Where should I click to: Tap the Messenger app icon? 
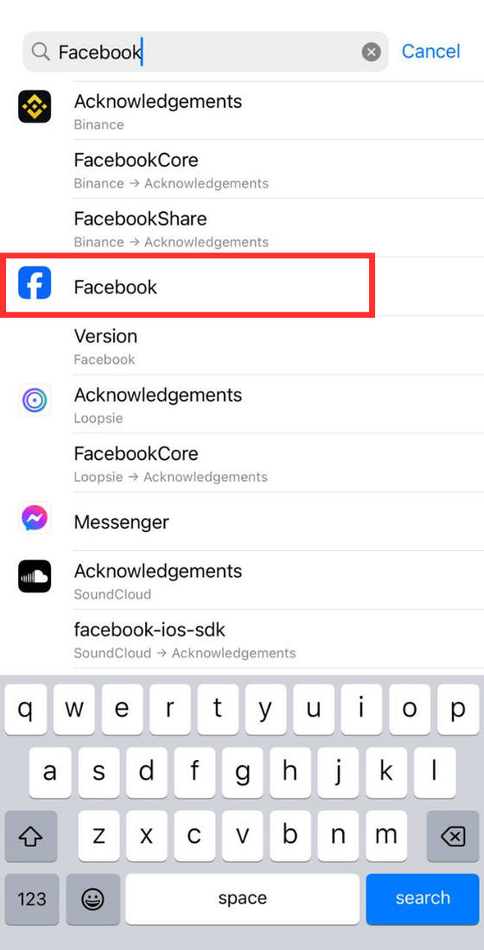(35, 517)
